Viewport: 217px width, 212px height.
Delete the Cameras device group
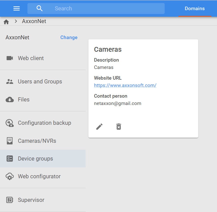[119, 127]
